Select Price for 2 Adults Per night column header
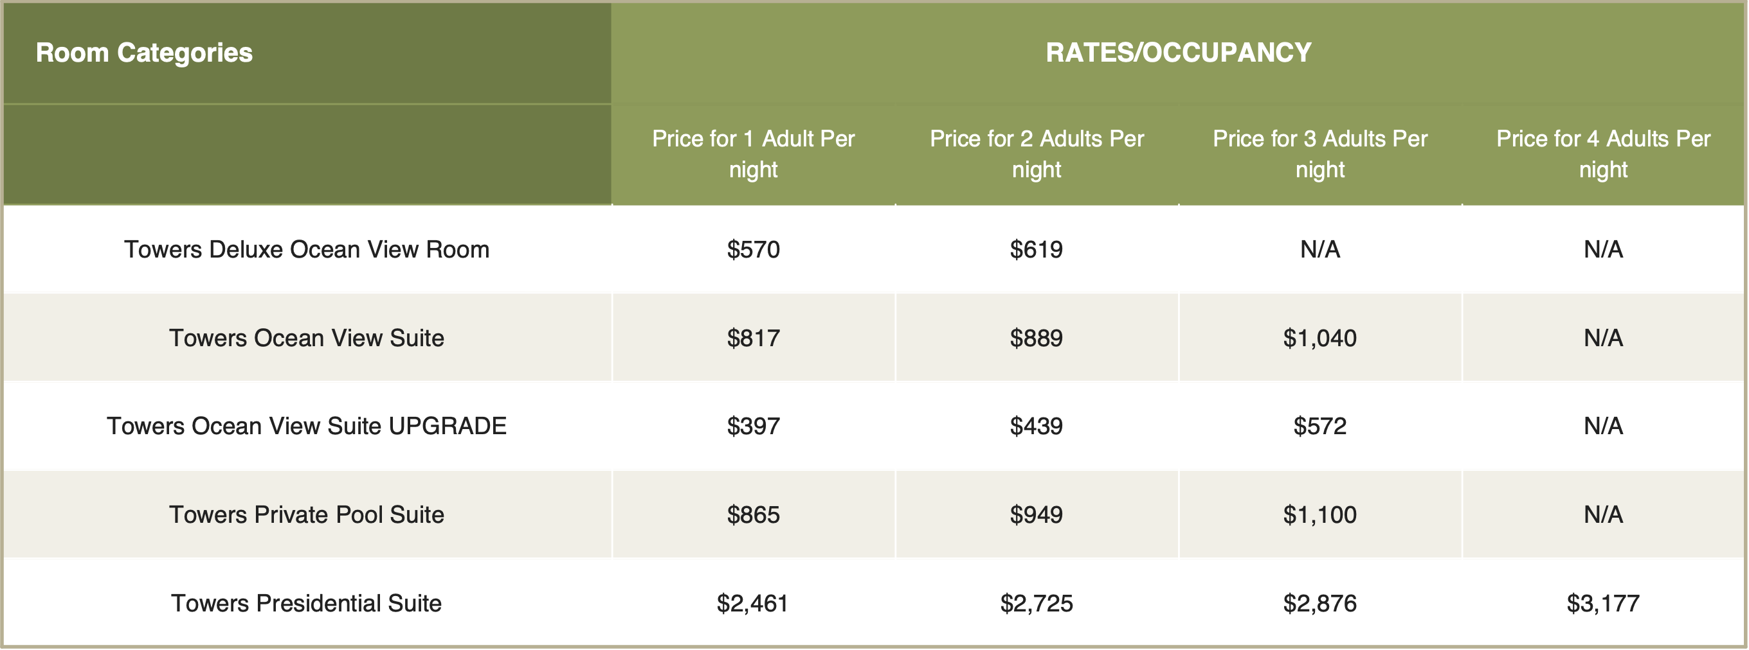The width and height of the screenshot is (1749, 650). [x=1037, y=154]
